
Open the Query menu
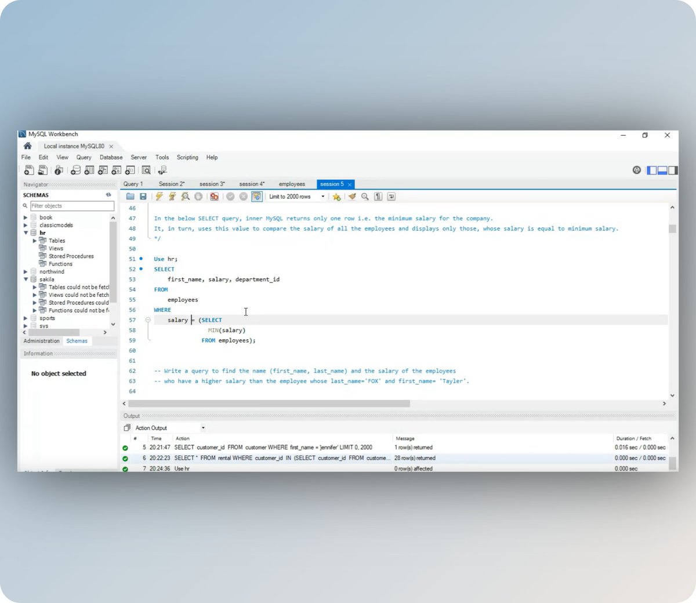click(84, 157)
